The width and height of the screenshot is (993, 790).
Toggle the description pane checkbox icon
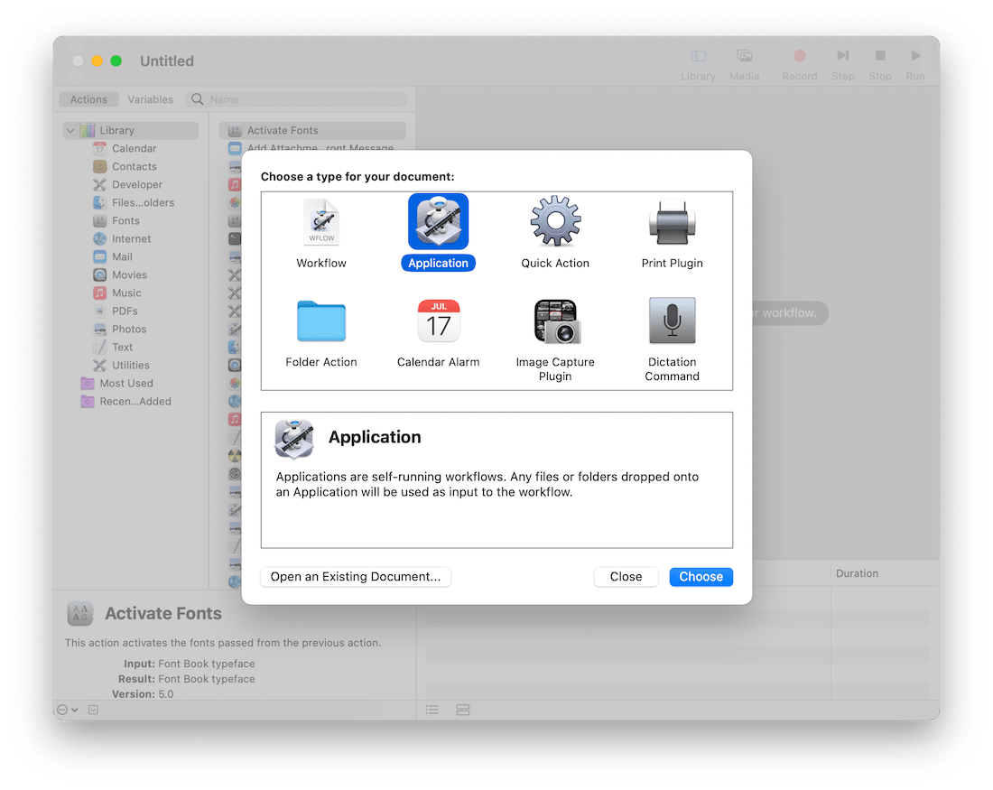coord(93,710)
